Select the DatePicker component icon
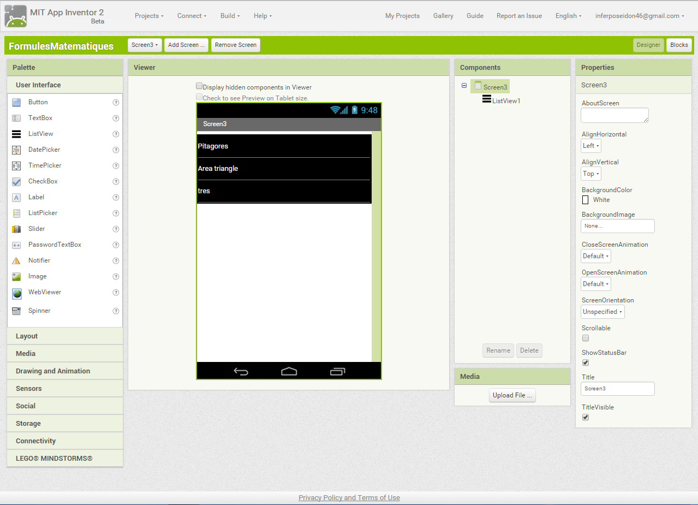698x505 pixels. (x=16, y=150)
